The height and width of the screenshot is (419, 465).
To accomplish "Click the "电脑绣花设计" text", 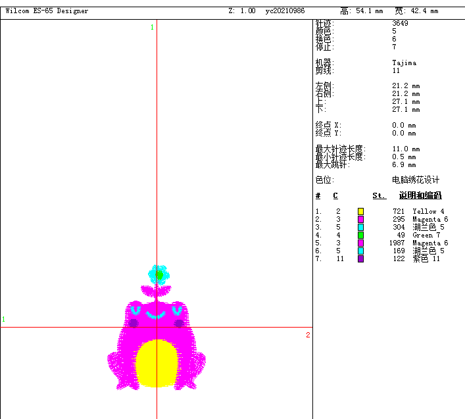I will click(x=416, y=180).
